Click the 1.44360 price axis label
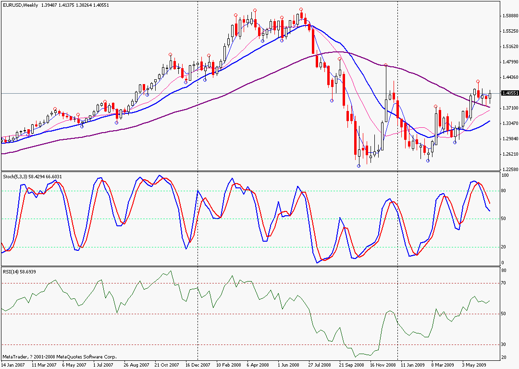Viewport: 519px width, 369px height. tap(510, 77)
